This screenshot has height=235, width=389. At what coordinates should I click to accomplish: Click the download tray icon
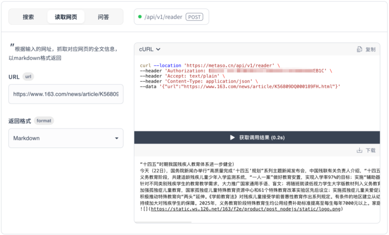point(359,150)
